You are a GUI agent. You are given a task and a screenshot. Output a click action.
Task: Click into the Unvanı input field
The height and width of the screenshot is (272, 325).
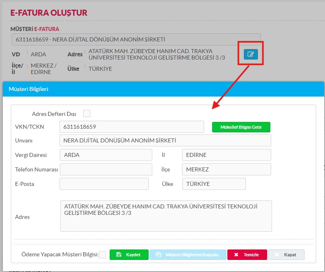tap(165, 140)
